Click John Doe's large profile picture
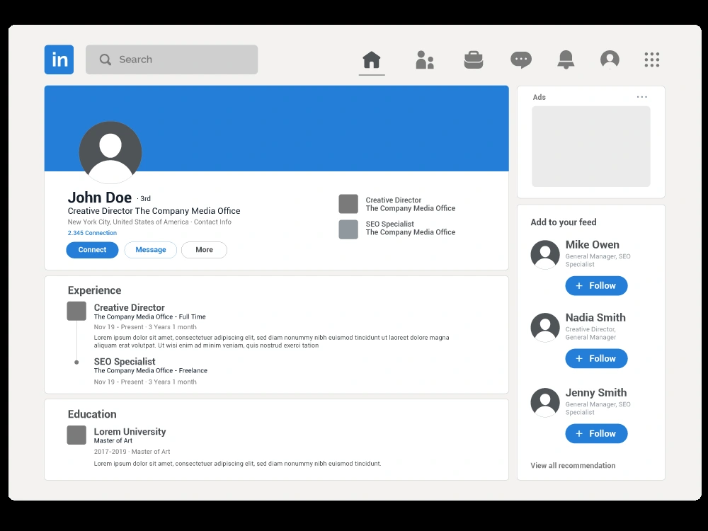 [x=110, y=153]
